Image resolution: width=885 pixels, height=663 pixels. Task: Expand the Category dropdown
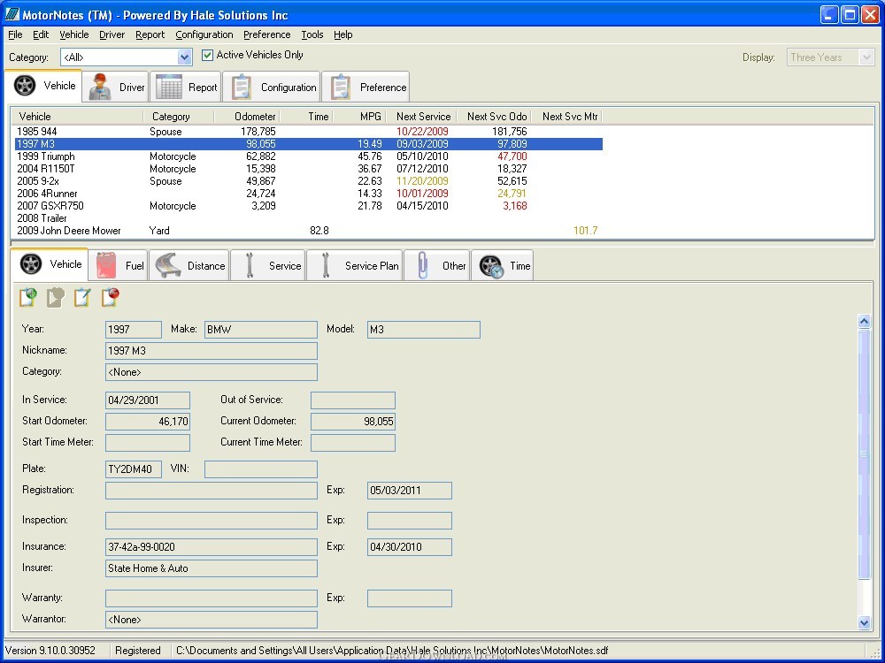tap(184, 57)
